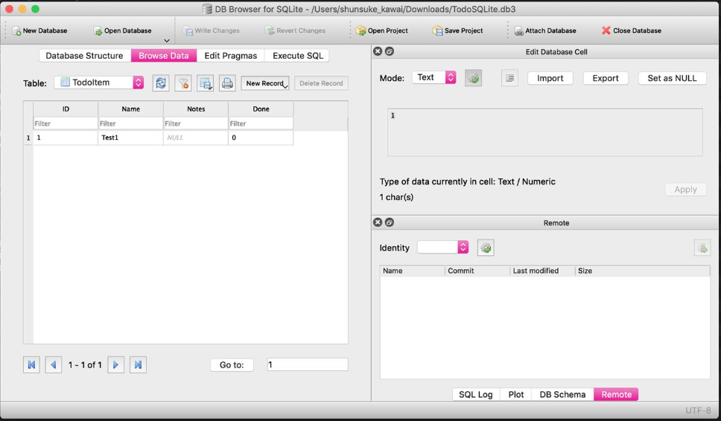Open the TodoItem table dropdown

click(x=99, y=83)
